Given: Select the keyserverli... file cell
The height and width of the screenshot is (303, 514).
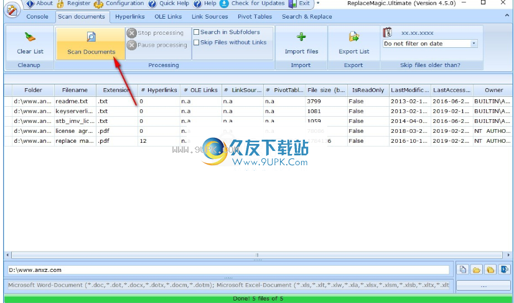Looking at the screenshot, I should 75,111.
